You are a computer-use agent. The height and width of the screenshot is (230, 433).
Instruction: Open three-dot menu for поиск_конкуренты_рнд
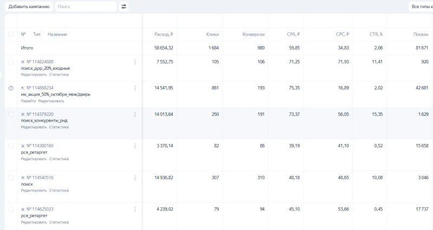(x=135, y=114)
